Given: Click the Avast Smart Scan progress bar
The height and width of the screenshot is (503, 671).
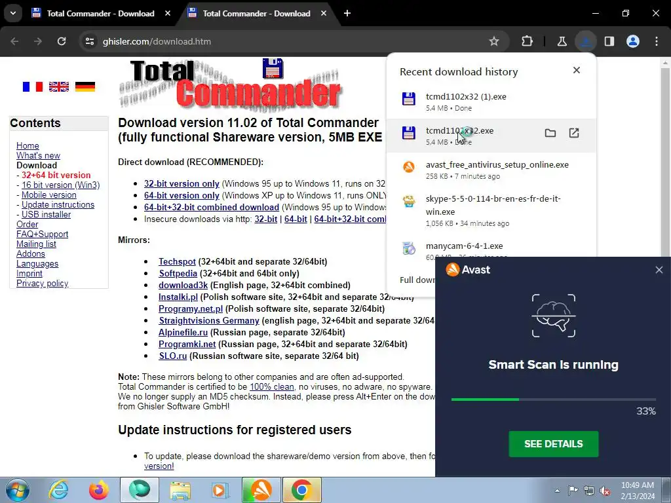Looking at the screenshot, I should tap(553, 400).
